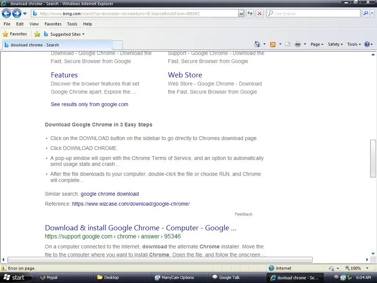The image size is (377, 283).
Task: Open the Windows start button
Action: click(x=16, y=277)
